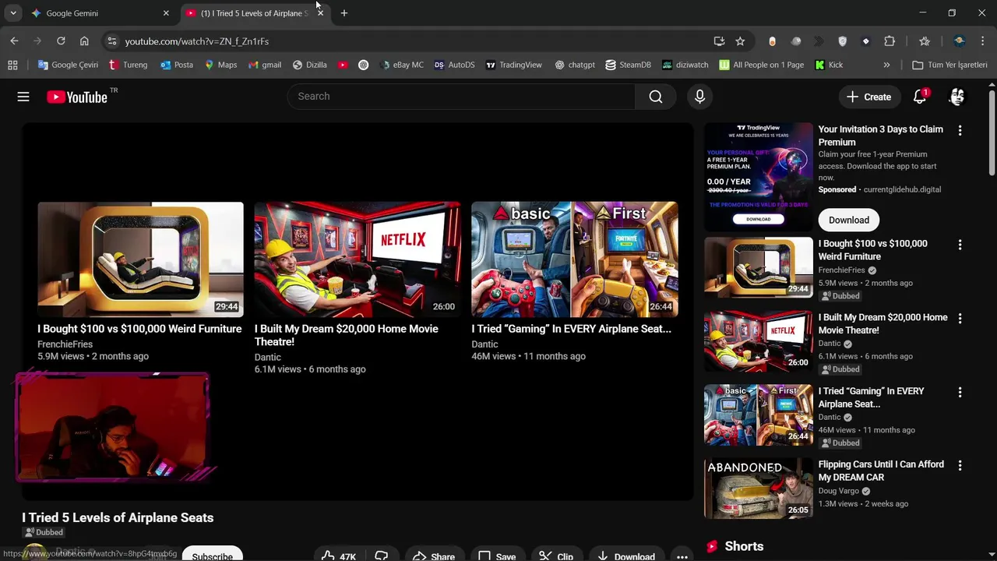Open the Tureng bookmark
The image size is (997, 561).
[x=128, y=65]
